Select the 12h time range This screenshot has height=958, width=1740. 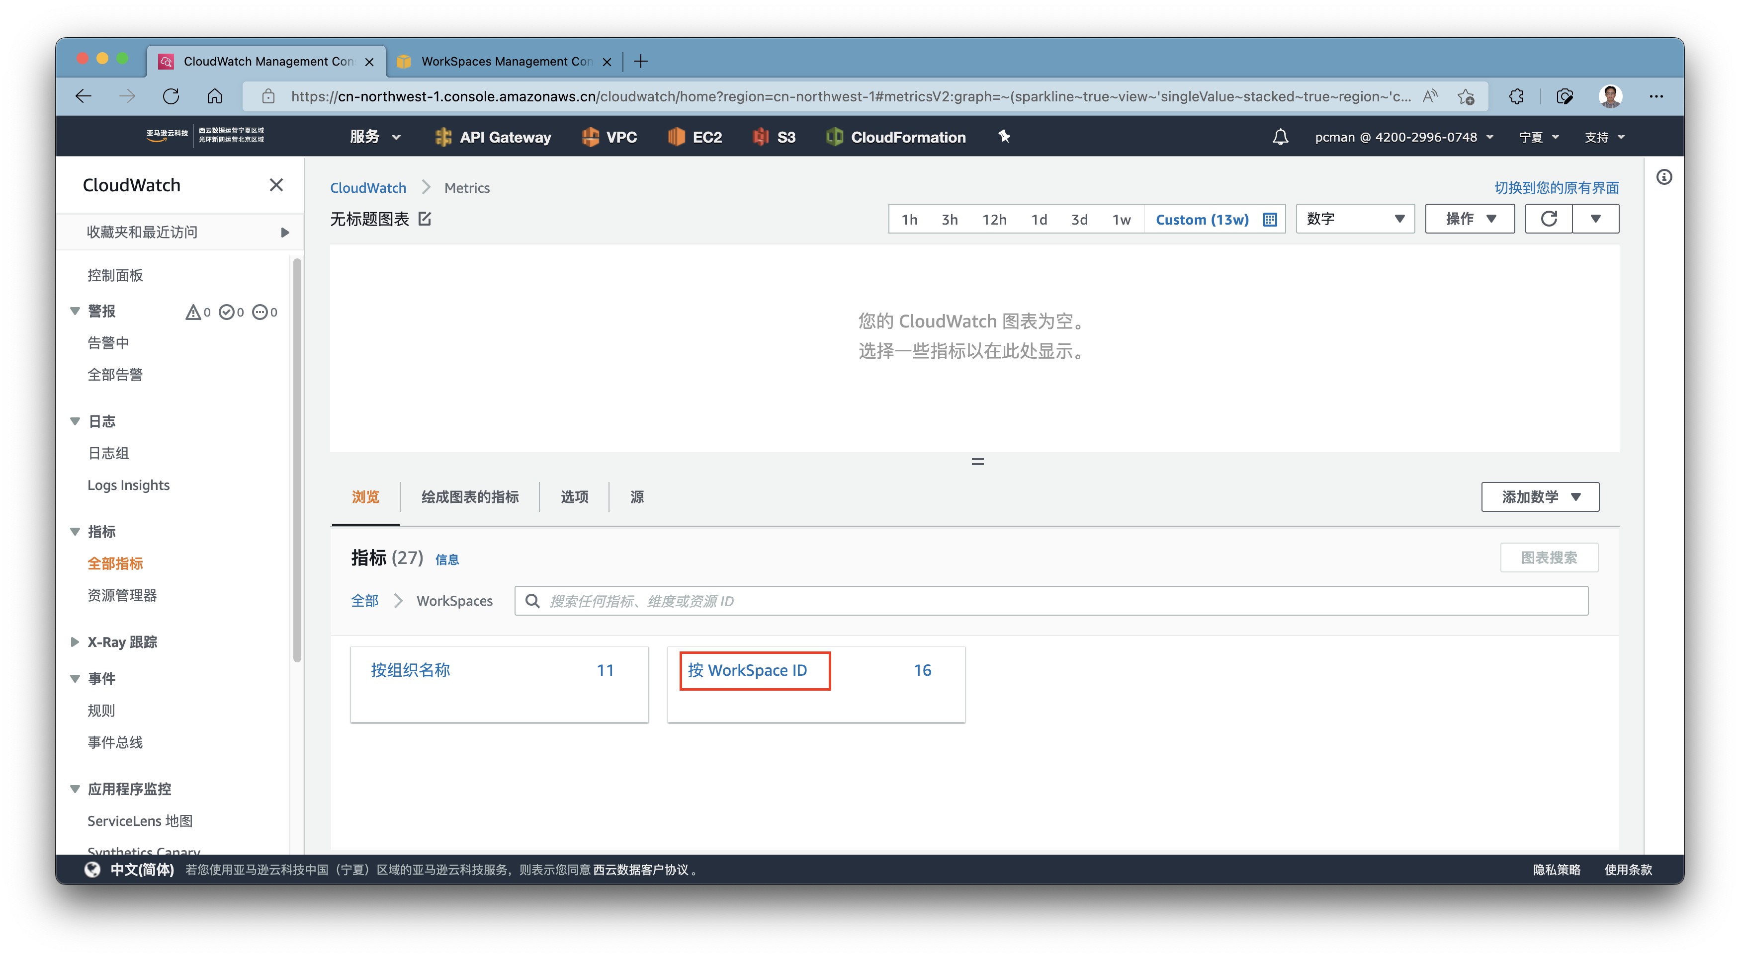994,220
